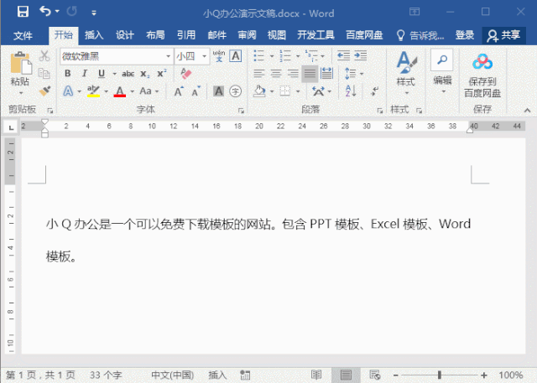Toggle justified alignment
This screenshot has width=537, height=383.
click(310, 74)
